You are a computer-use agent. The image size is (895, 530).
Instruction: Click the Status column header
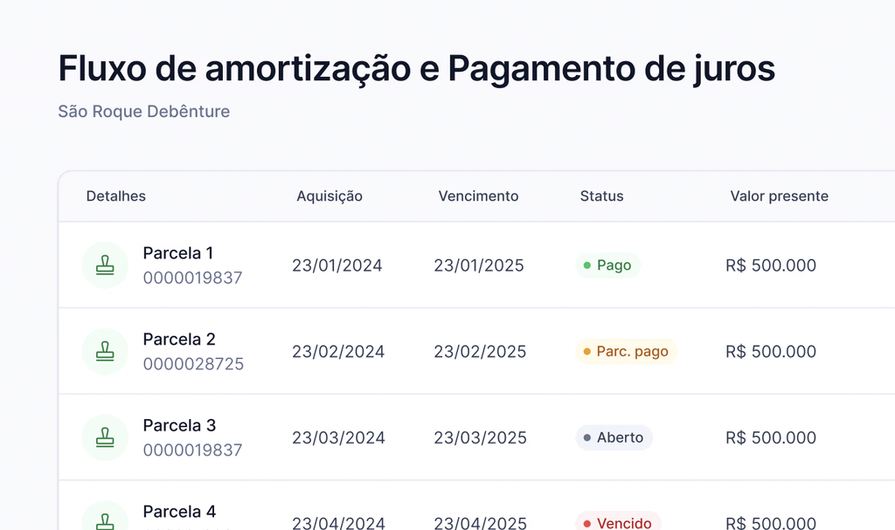601,196
